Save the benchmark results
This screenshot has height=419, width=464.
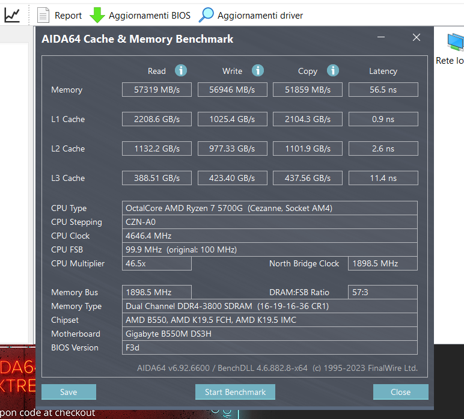(x=69, y=392)
